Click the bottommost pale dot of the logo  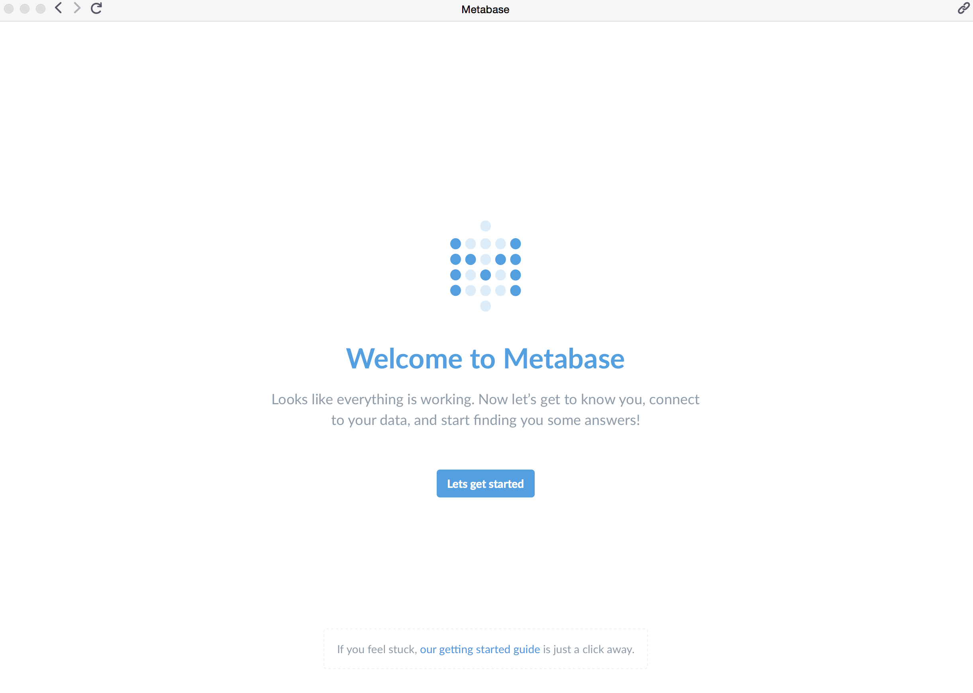click(485, 306)
